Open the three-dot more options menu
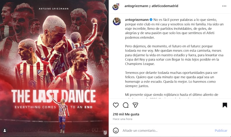This screenshot has height=137, width=231. 224,6
